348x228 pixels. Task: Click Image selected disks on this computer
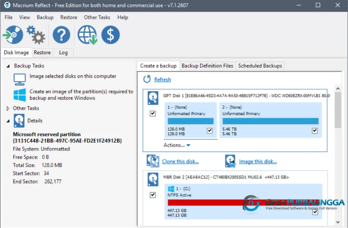pos(73,76)
